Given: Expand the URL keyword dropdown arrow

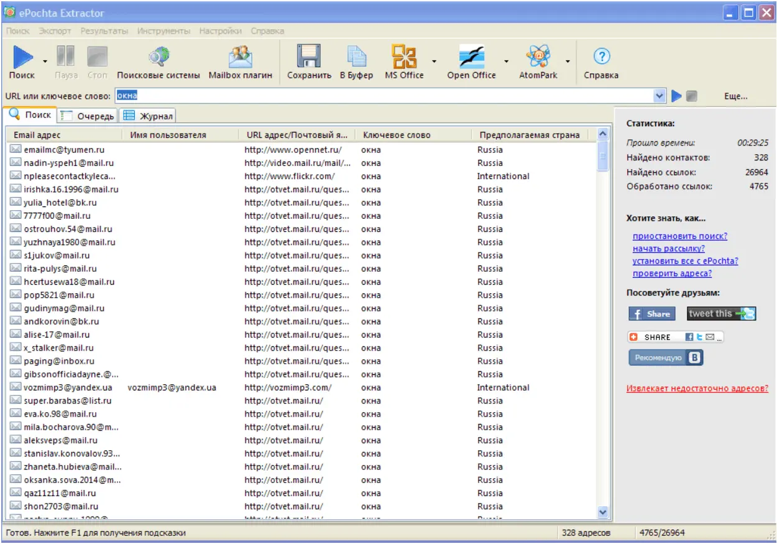Looking at the screenshot, I should [x=660, y=96].
